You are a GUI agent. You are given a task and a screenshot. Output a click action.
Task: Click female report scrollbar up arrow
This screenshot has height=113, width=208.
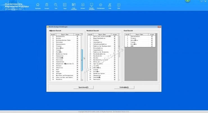119,34
